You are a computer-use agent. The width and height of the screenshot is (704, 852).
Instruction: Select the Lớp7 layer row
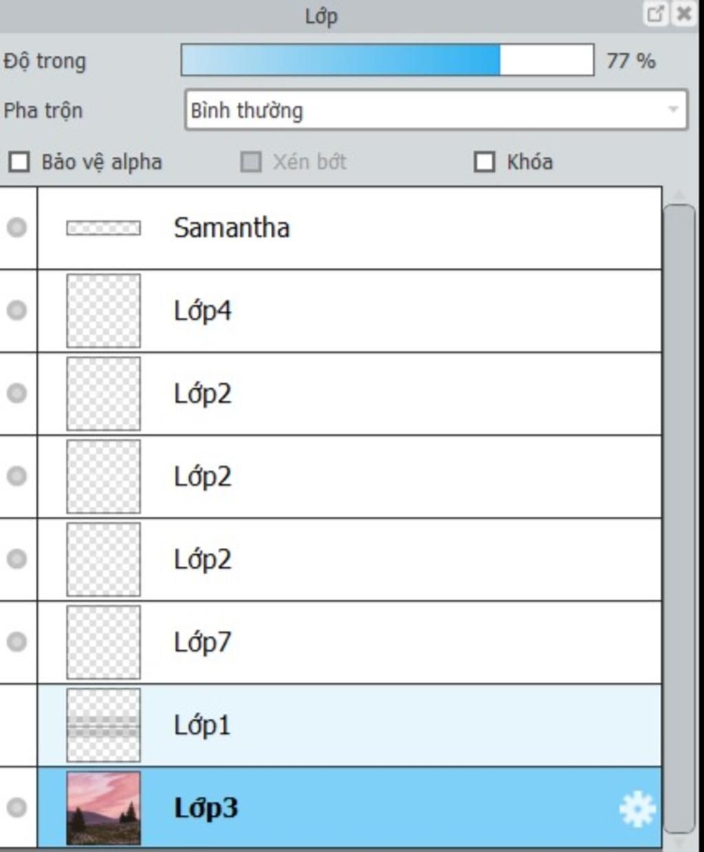pyautogui.click(x=349, y=642)
